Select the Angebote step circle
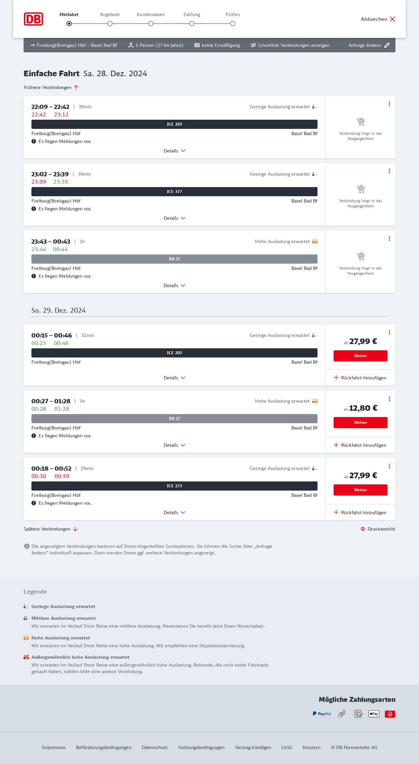419x764 pixels. click(x=110, y=24)
